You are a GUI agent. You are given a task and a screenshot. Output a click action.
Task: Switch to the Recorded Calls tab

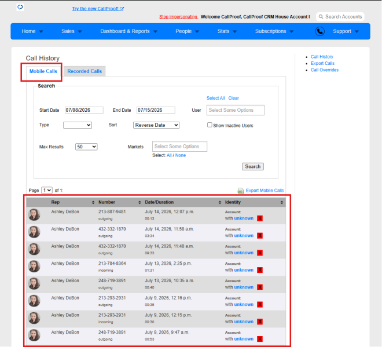(85, 71)
